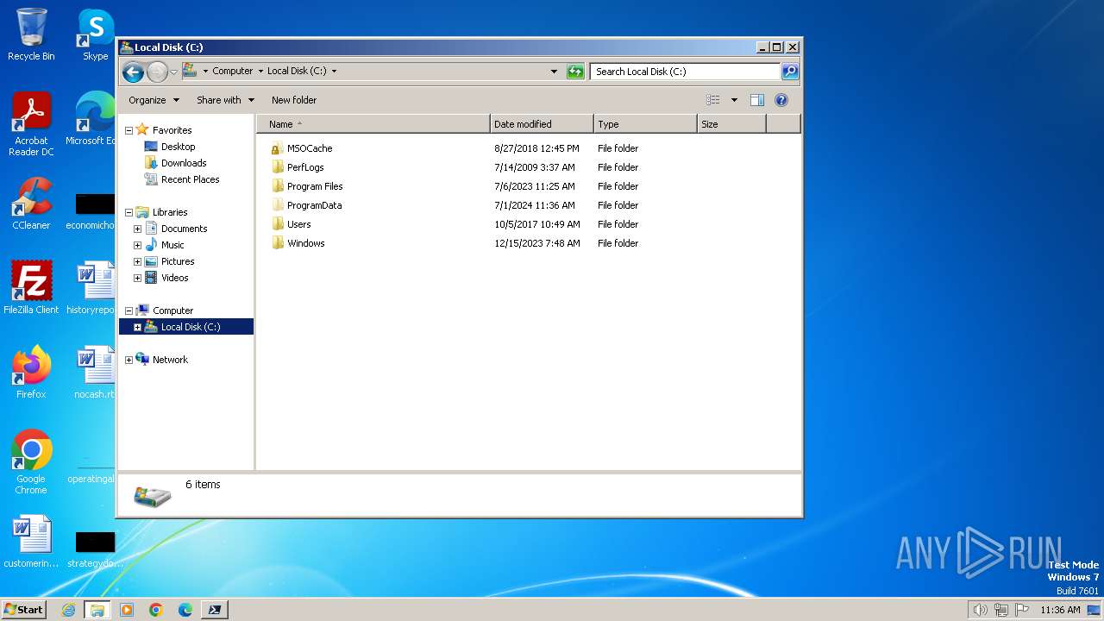This screenshot has height=621, width=1104.
Task: Click the volume speaker tray icon
Action: [x=980, y=610]
